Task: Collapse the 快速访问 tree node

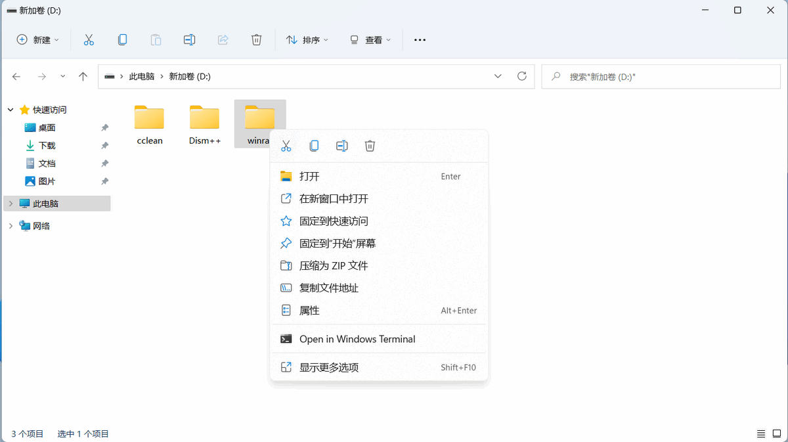Action: point(11,110)
